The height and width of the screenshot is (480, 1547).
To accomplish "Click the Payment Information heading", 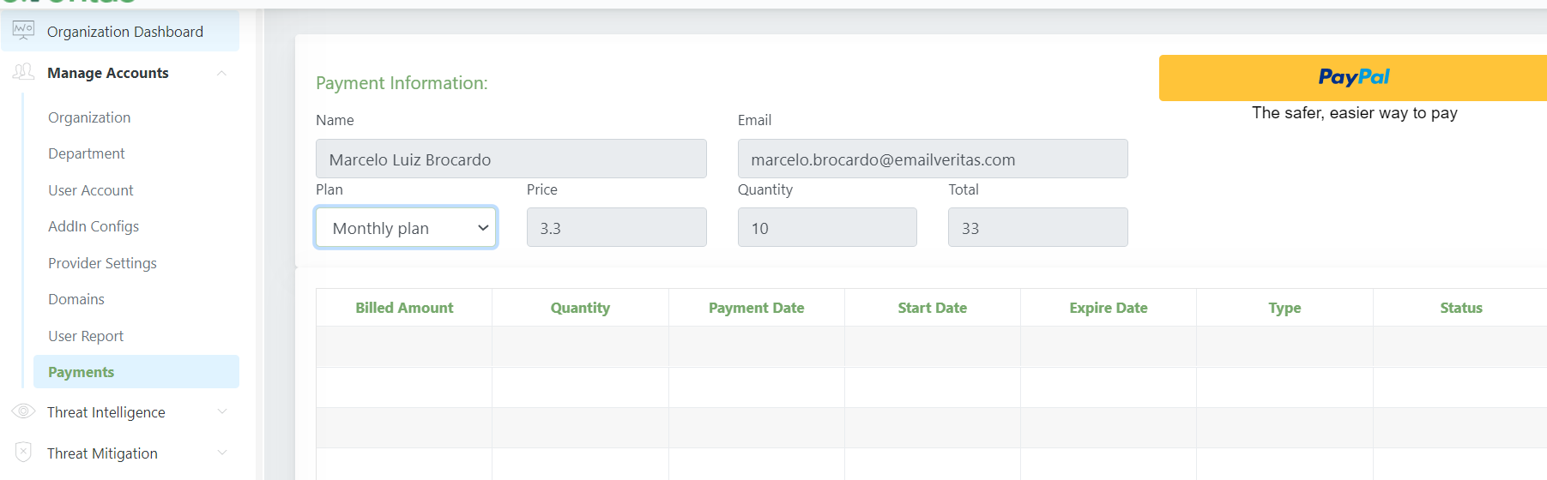I will 402,83.
